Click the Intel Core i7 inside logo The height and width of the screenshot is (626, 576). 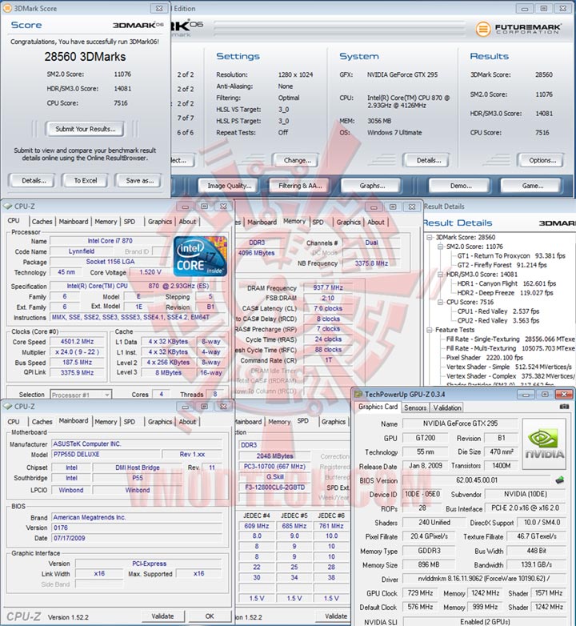[200, 256]
